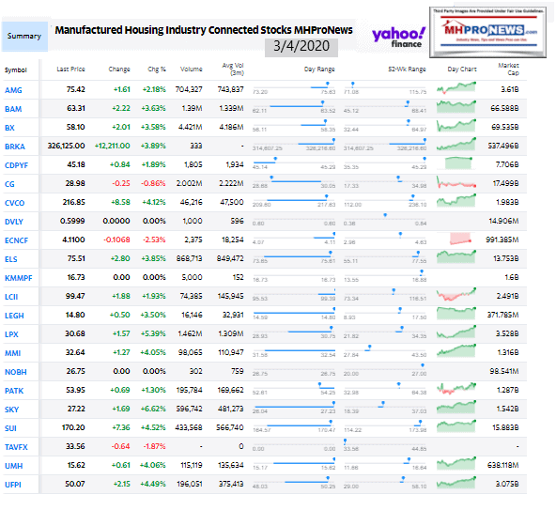Screen dimensions: 556x510
Task: Open the BX ticker link
Action: (x=9, y=128)
